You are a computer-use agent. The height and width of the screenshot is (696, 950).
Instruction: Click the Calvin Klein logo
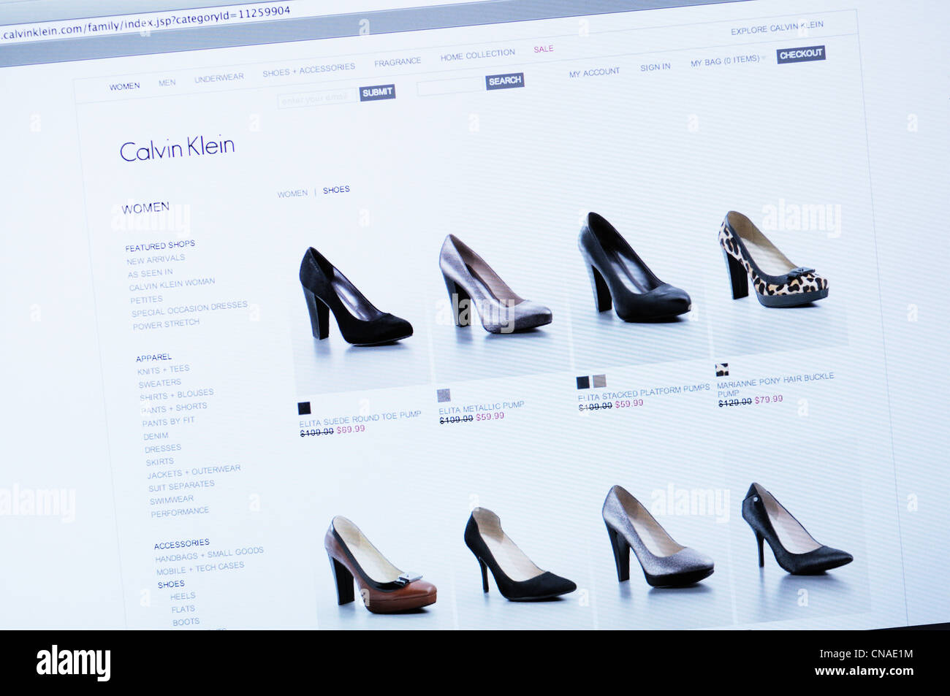click(177, 148)
